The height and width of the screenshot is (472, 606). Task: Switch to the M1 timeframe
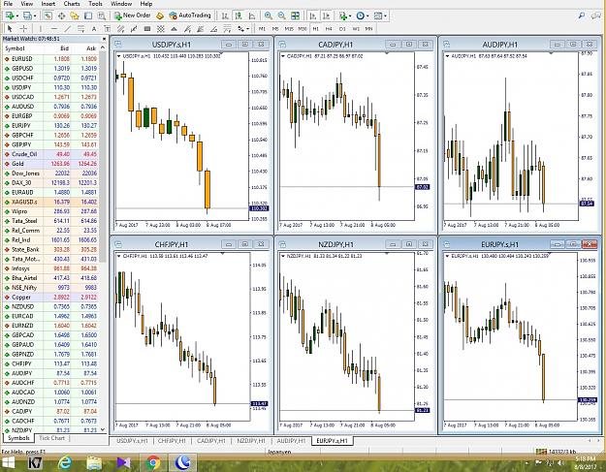click(262, 28)
